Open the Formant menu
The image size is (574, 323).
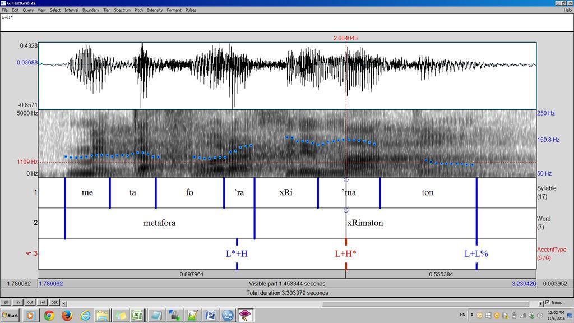174,10
